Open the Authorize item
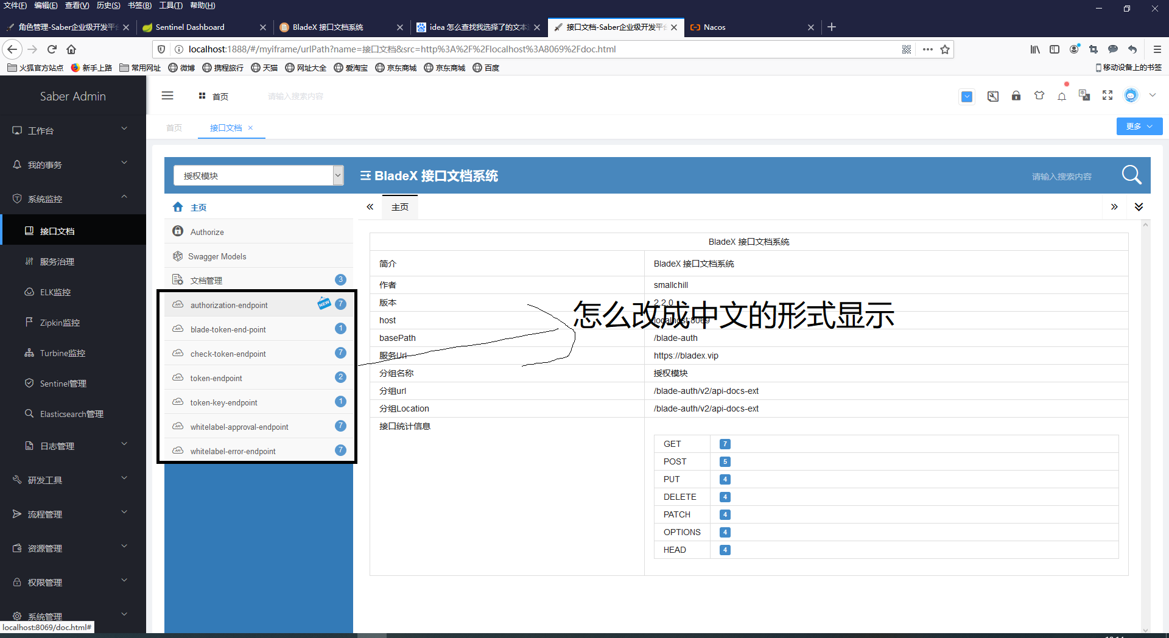Image resolution: width=1169 pixels, height=638 pixels. click(x=259, y=231)
